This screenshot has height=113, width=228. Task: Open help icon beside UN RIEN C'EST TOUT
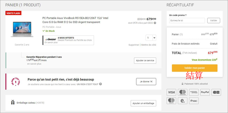tap(101, 84)
